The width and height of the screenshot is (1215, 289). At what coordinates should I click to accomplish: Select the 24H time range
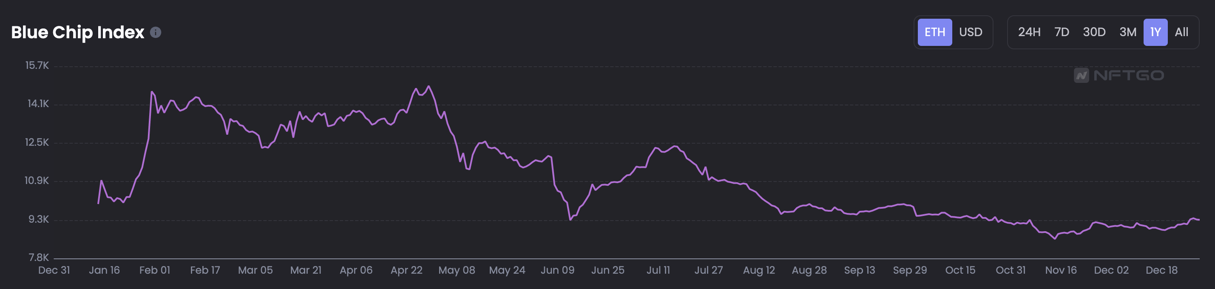point(1029,32)
